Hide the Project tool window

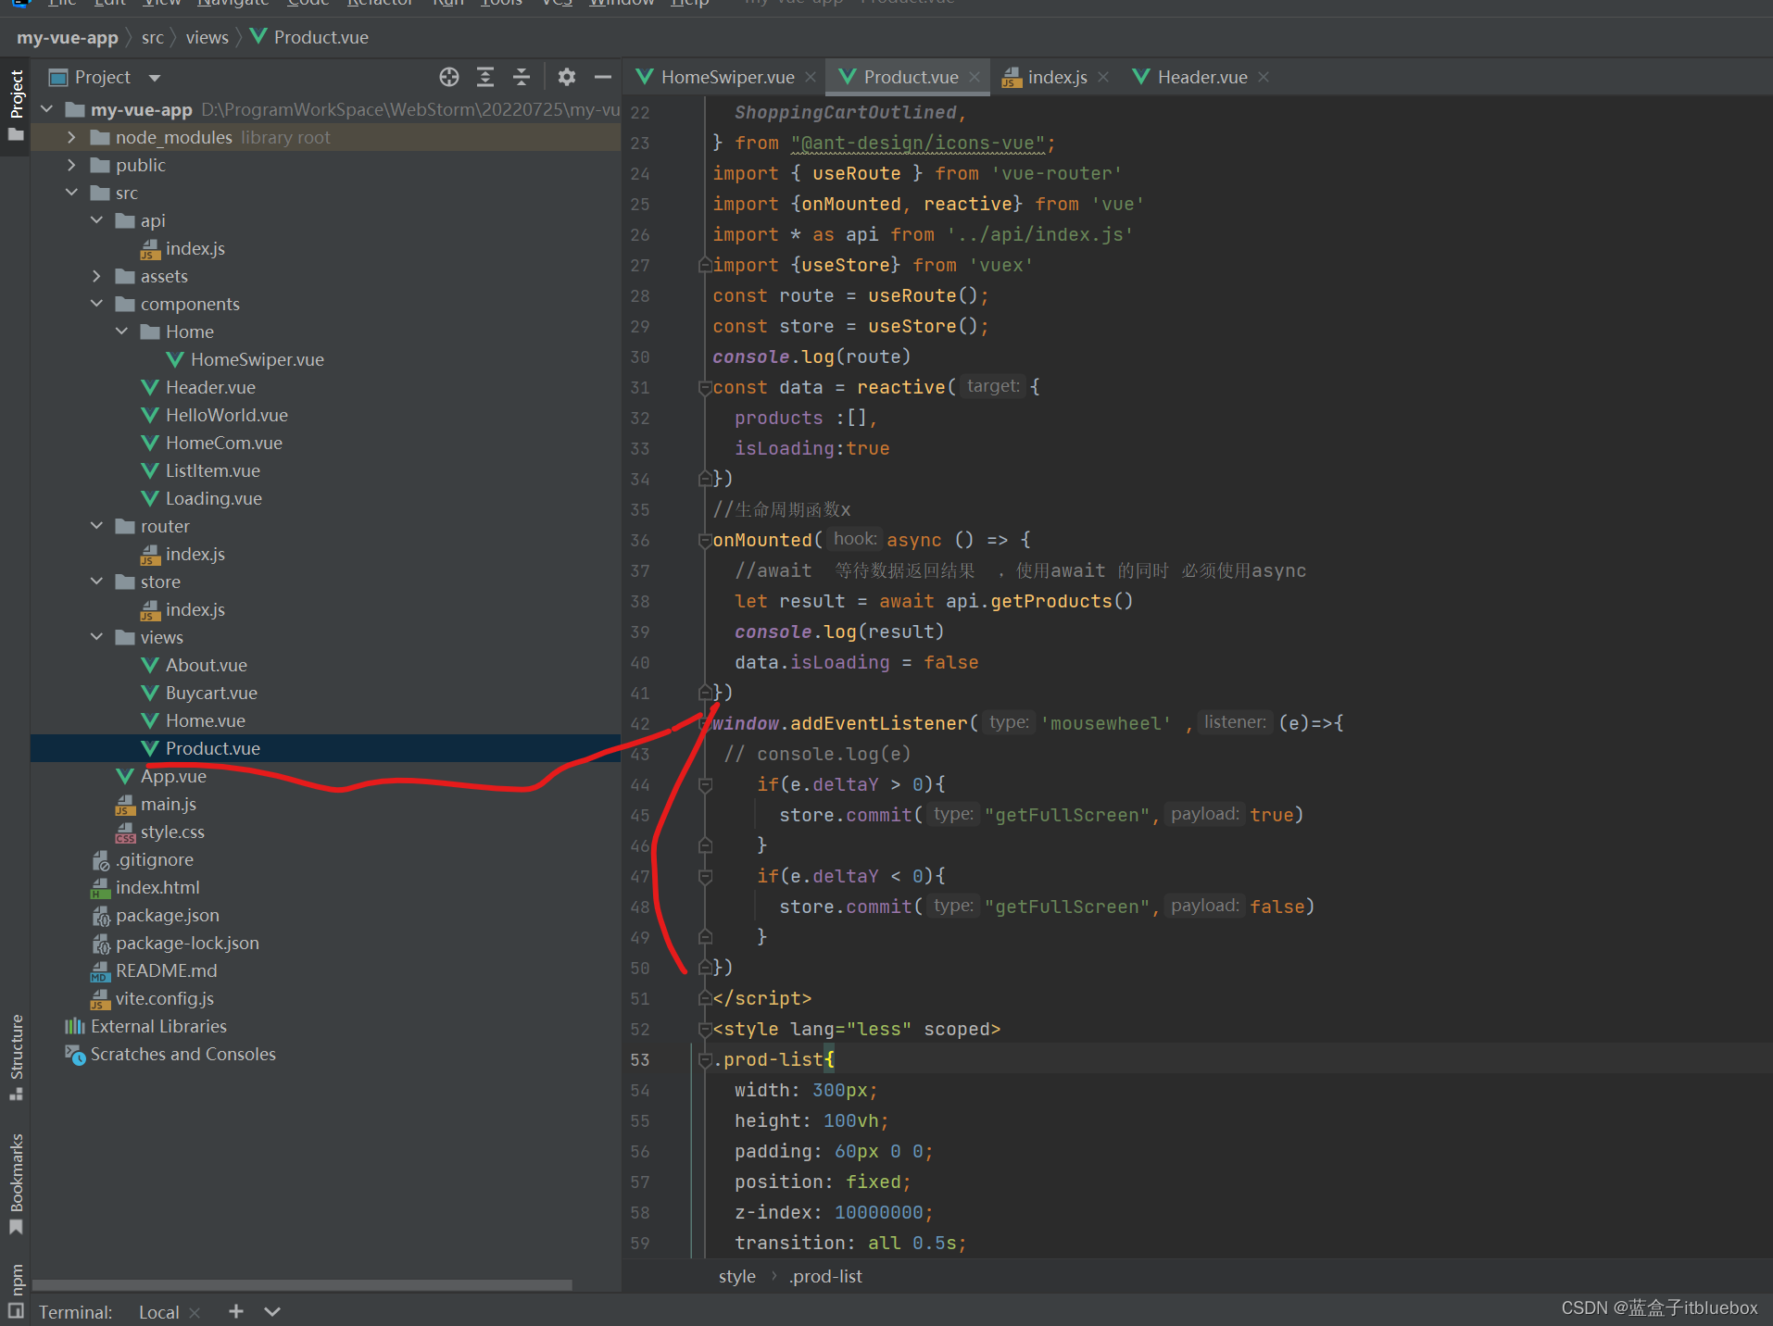pos(603,77)
